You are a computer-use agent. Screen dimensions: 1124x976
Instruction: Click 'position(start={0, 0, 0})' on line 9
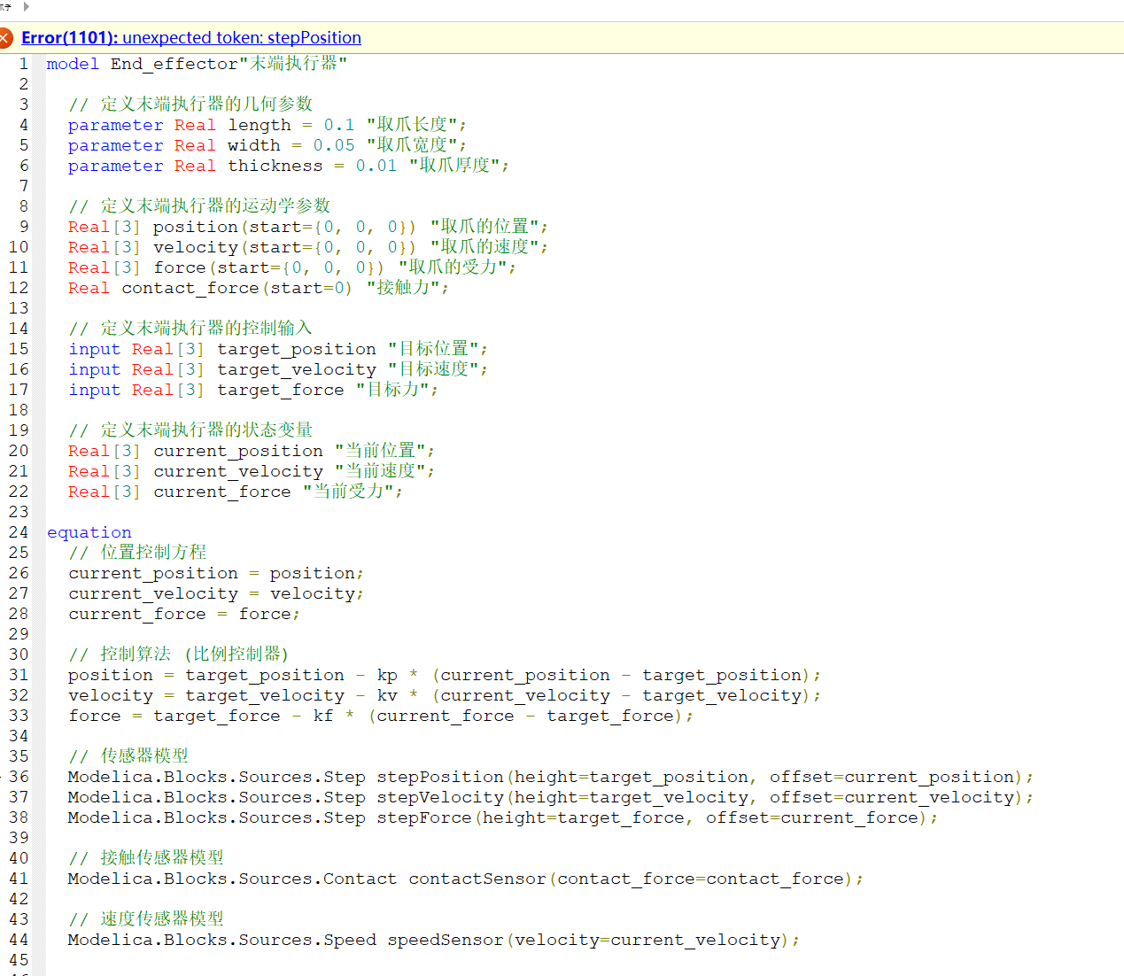[x=285, y=227]
